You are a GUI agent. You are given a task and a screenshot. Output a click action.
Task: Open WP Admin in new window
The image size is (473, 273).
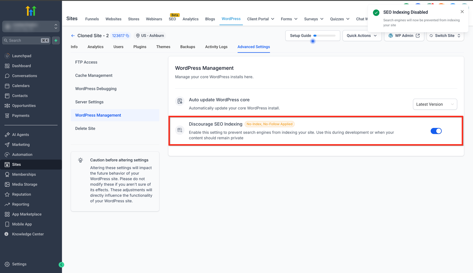[404, 35]
